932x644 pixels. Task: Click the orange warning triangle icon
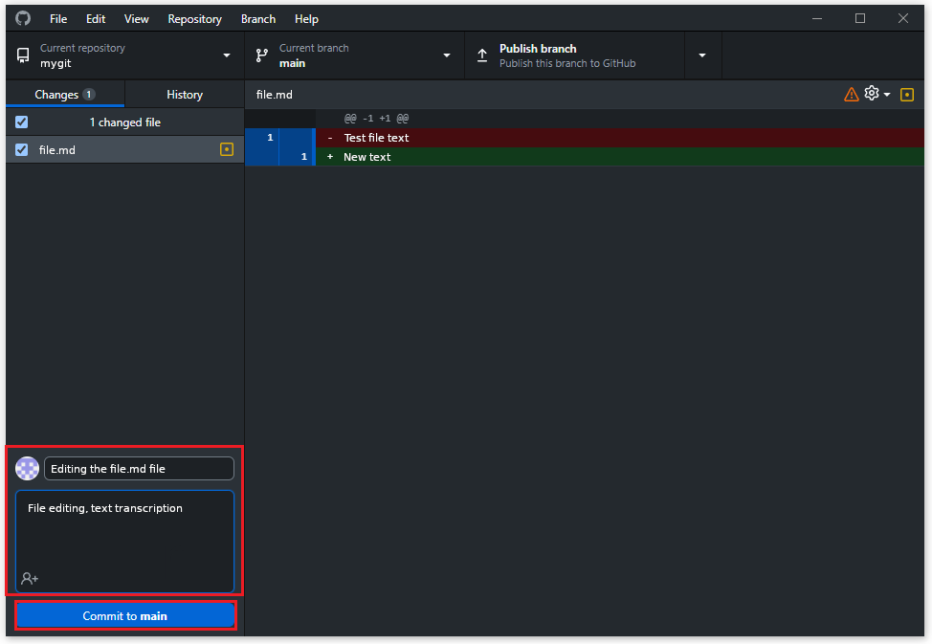click(852, 95)
